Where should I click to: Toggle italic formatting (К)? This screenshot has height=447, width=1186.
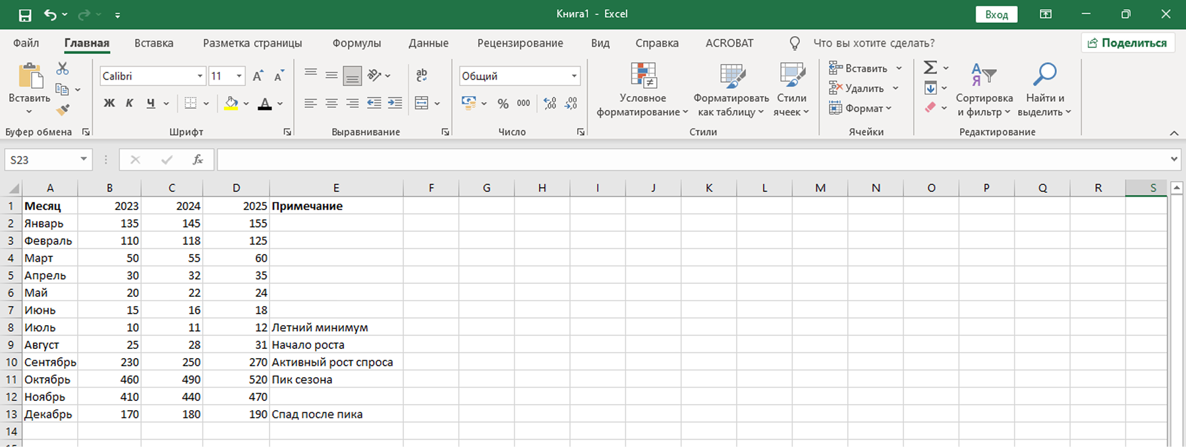[x=130, y=103]
